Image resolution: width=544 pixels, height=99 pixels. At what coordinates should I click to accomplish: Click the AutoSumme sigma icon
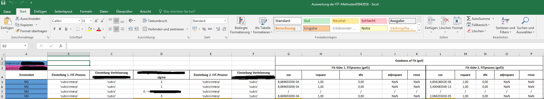click(x=469, y=19)
